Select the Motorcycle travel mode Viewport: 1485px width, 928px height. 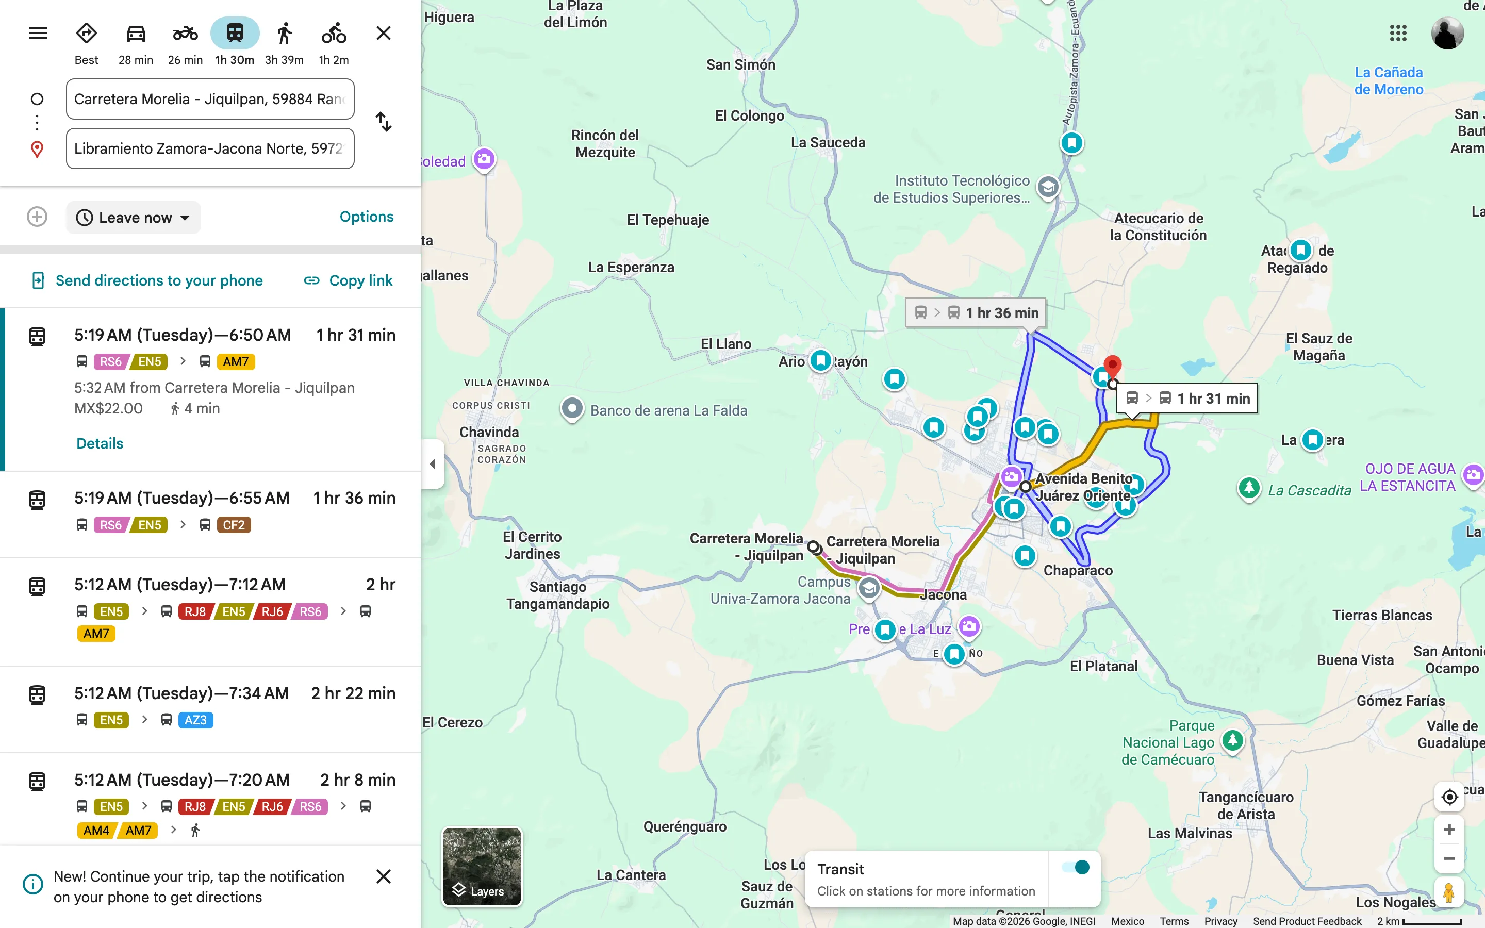tap(185, 42)
